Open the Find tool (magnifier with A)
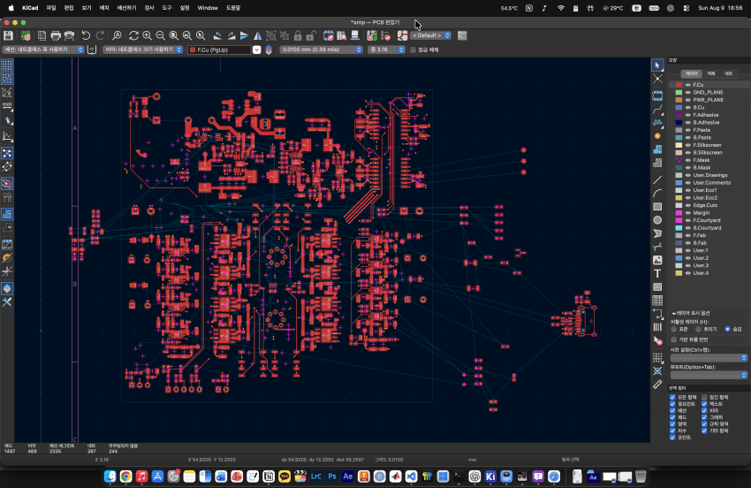 coord(117,35)
